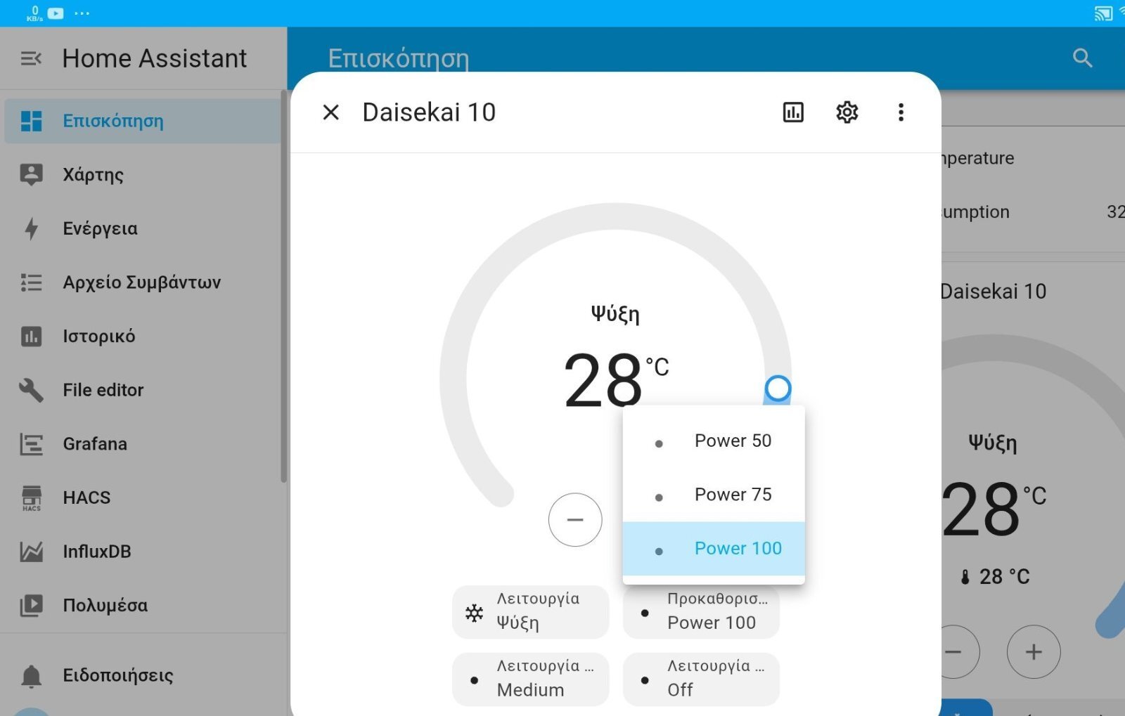Tap the YouTube icon in status bar
This screenshot has width=1125, height=716.
[x=56, y=13]
